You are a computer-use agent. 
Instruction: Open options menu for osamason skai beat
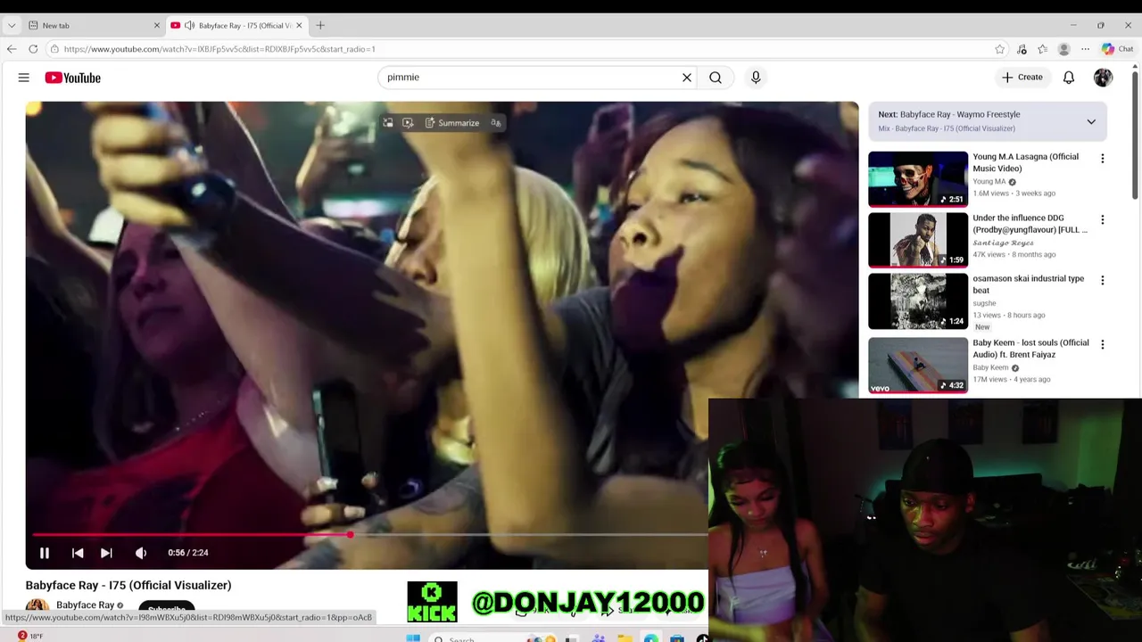point(1103,280)
